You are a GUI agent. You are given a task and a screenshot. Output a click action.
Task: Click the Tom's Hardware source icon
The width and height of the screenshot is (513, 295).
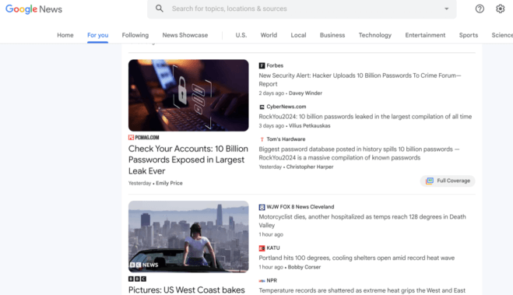tap(262, 139)
